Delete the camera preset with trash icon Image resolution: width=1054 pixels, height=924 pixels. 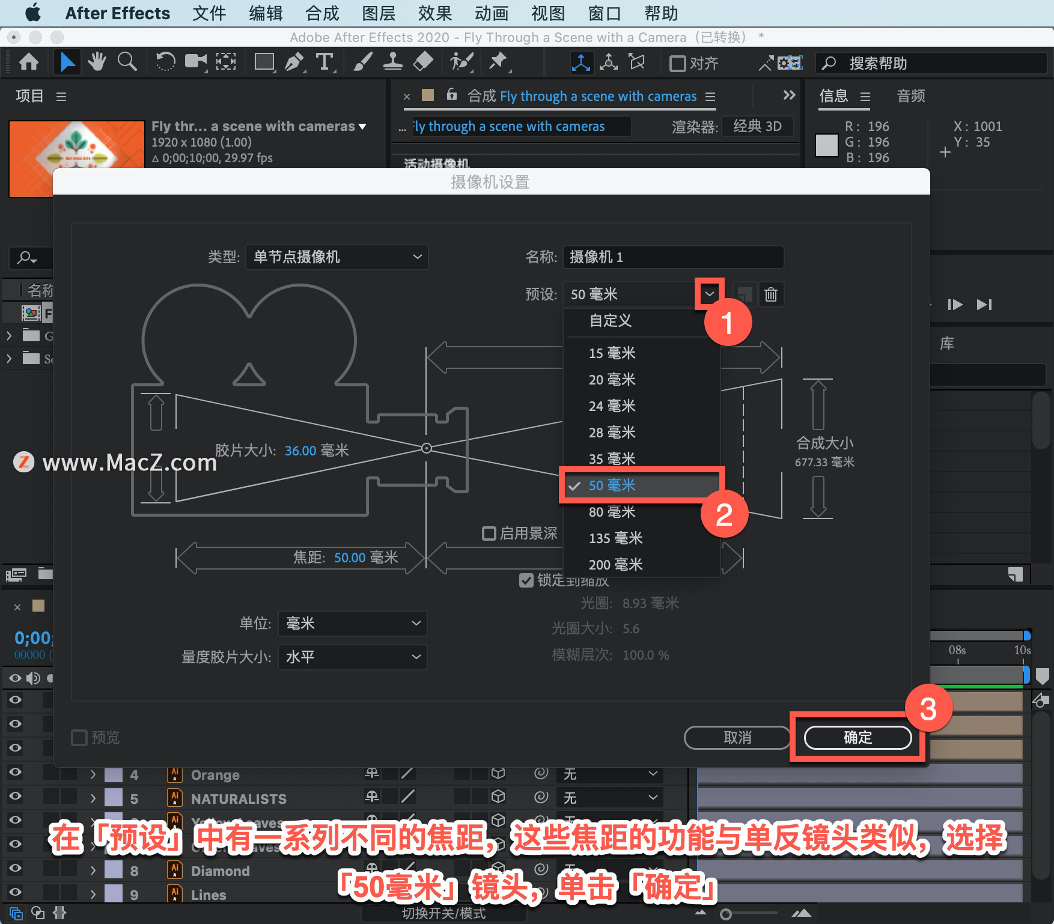tap(771, 294)
